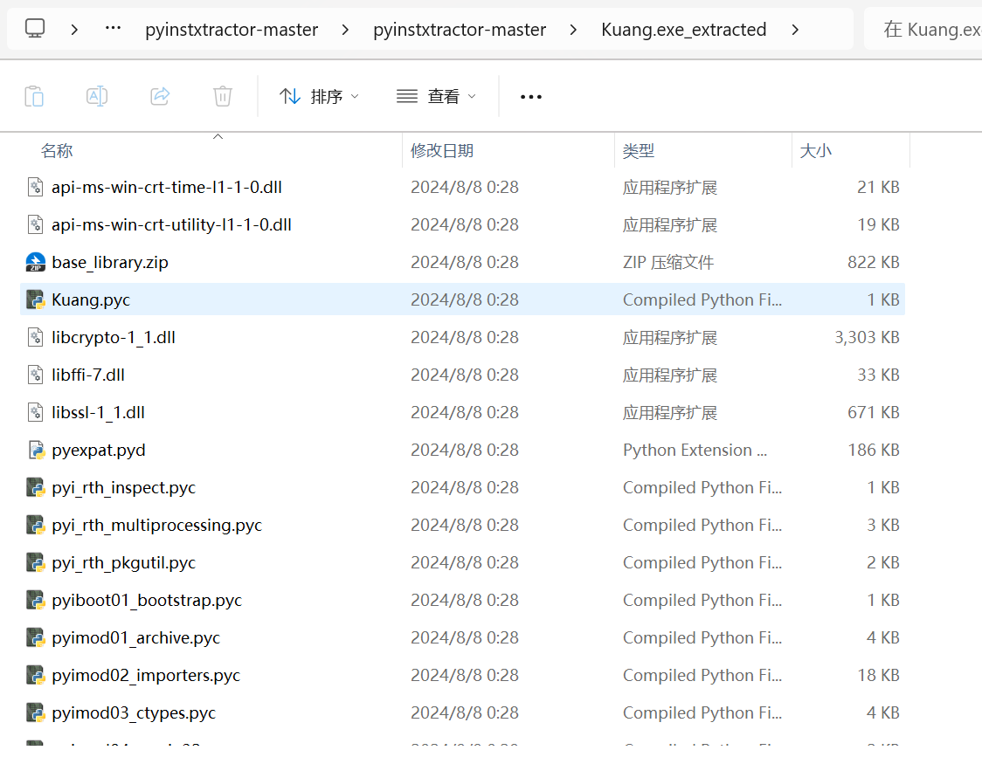Open the 查看 view dropdown
Image resolution: width=982 pixels, height=757 pixels.
[436, 96]
